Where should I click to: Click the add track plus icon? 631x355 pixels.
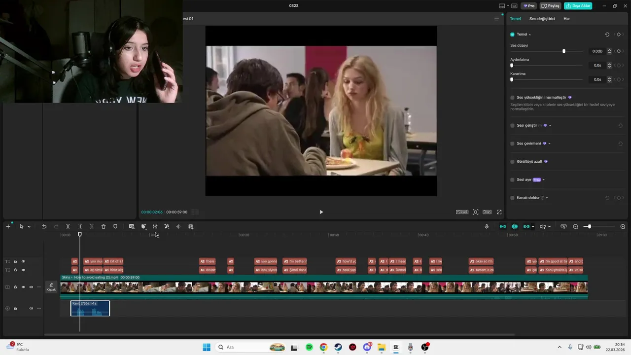click(8, 226)
